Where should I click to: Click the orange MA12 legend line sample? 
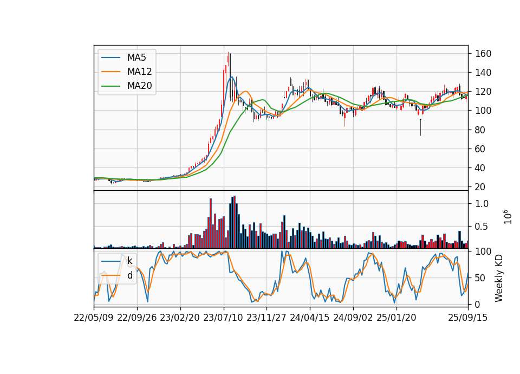[110, 72]
